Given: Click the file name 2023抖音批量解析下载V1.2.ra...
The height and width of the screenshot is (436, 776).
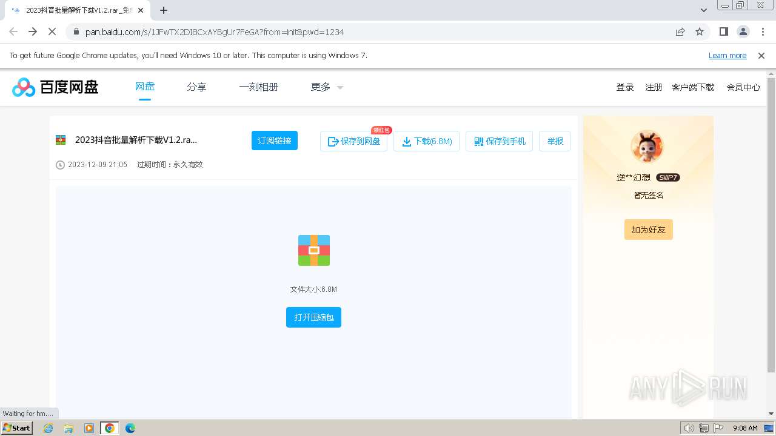Looking at the screenshot, I should click(136, 140).
